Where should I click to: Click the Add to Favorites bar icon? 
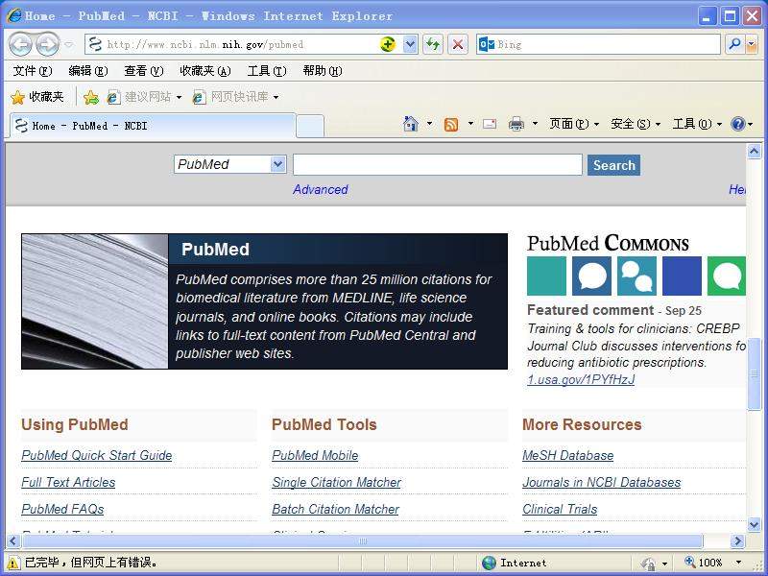coord(91,98)
